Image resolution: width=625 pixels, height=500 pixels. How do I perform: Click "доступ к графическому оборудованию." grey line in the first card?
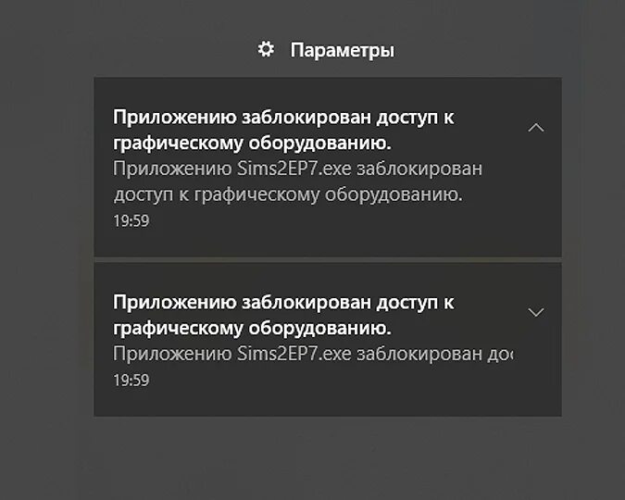point(287,195)
